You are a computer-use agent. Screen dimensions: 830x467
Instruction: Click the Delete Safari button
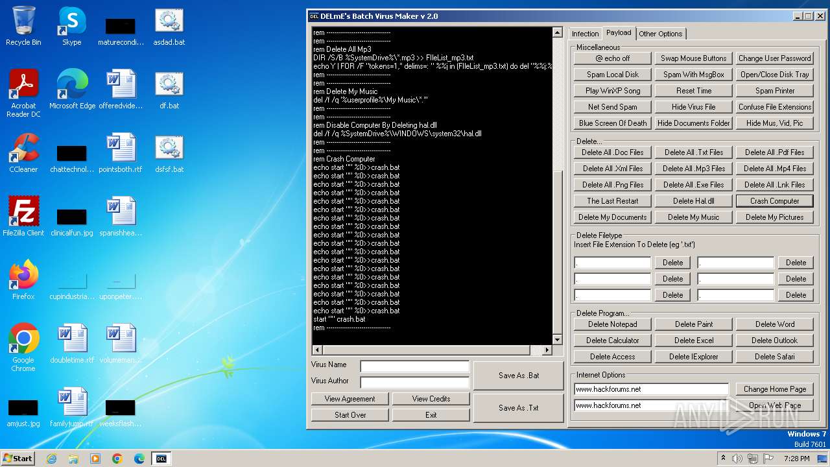(775, 357)
